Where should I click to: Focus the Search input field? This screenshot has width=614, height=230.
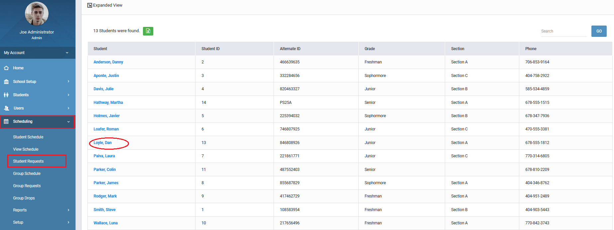pyautogui.click(x=564, y=31)
